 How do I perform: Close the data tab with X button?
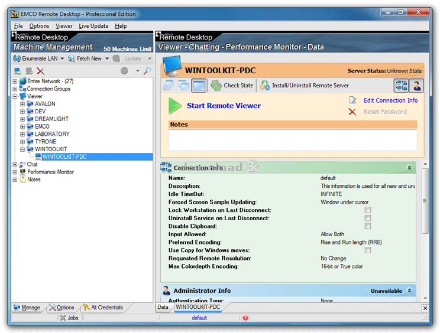point(425,308)
